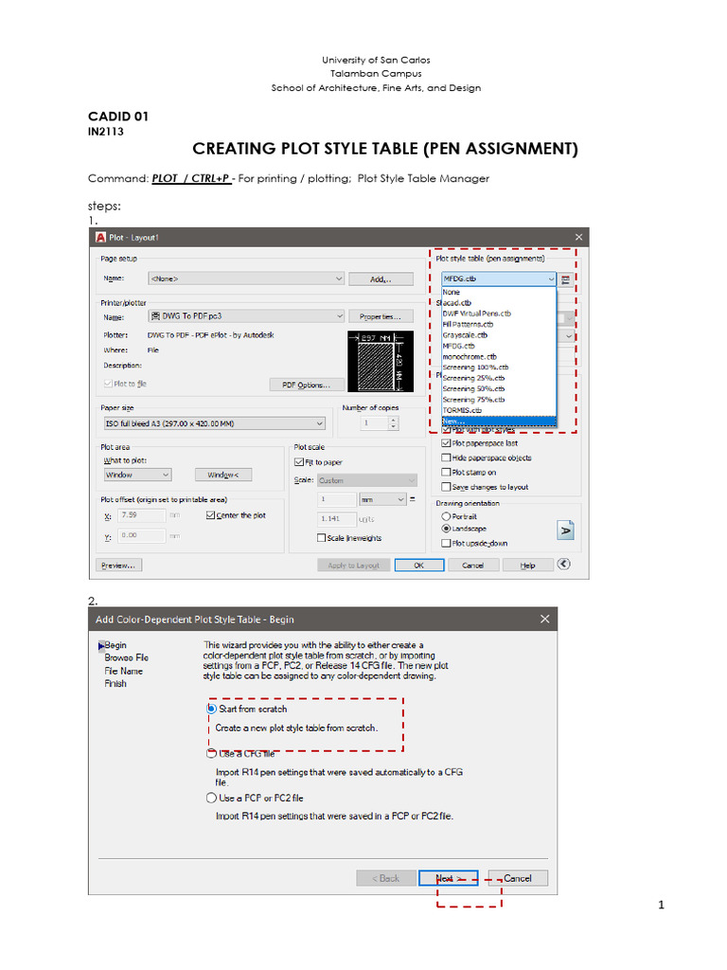Click the Help button in Plot dialog
The height and width of the screenshot is (970, 727).
pyautogui.click(x=527, y=565)
